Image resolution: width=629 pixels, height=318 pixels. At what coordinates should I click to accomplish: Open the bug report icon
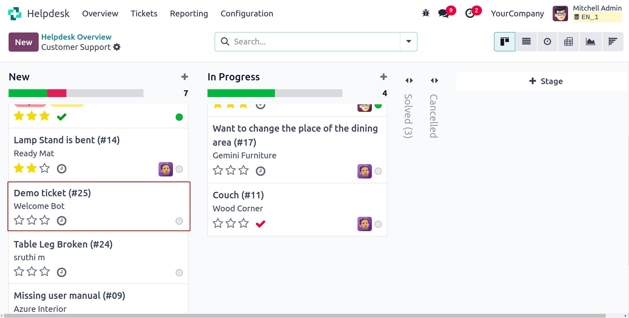click(x=426, y=13)
